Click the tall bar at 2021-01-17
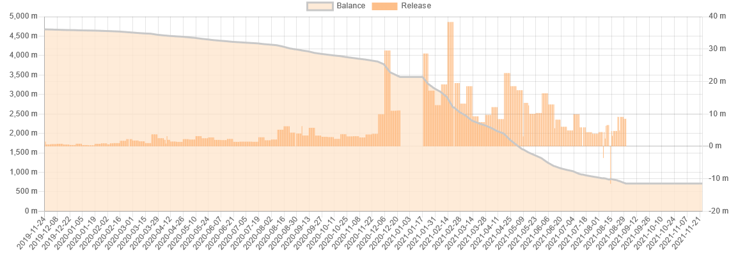Viewport: 738px width, 264px height. (x=425, y=100)
